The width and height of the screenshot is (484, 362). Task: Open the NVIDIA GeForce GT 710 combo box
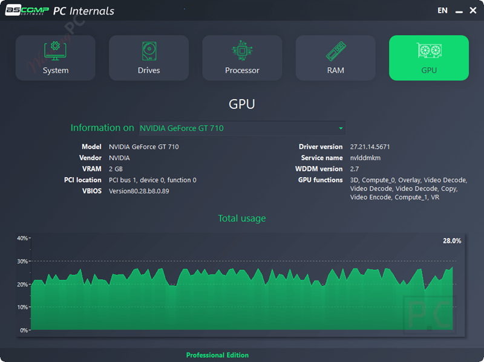pyautogui.click(x=242, y=128)
